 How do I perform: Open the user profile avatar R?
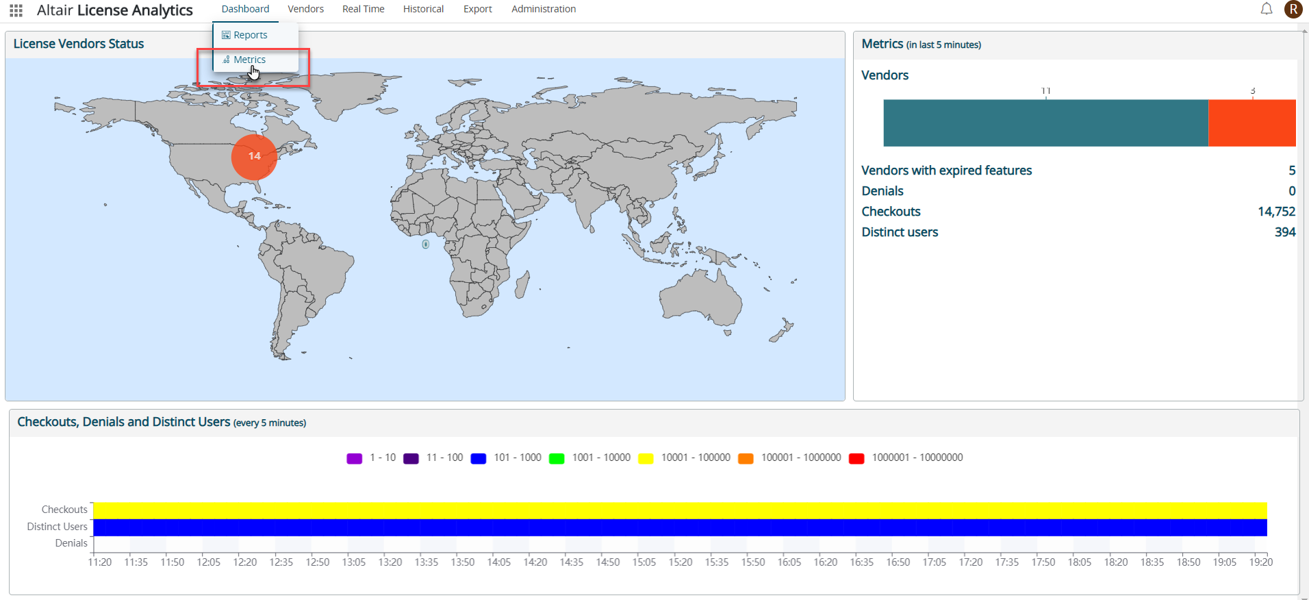pyautogui.click(x=1293, y=9)
